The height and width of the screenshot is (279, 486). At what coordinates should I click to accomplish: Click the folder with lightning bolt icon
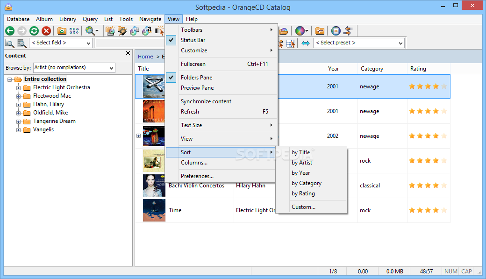pos(122,31)
